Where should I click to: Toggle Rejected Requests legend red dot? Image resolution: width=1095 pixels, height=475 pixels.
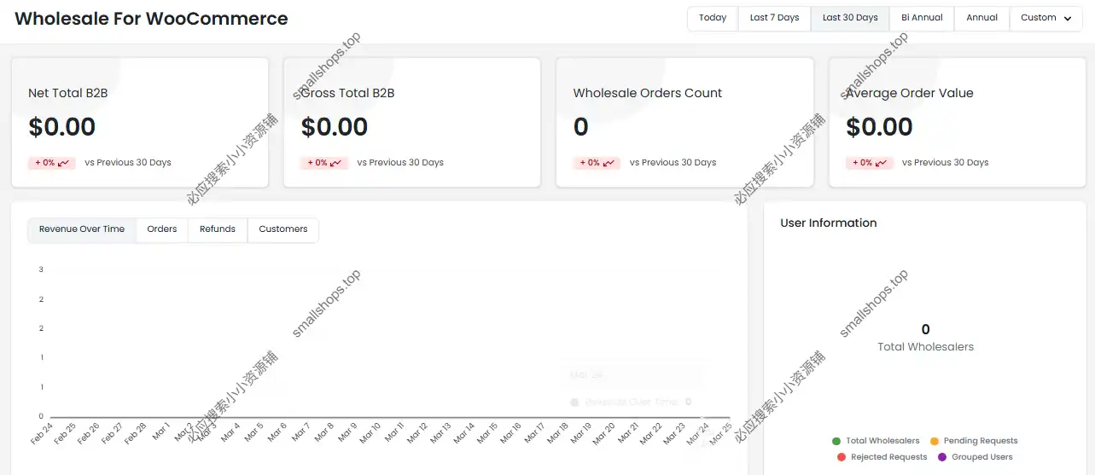pos(842,457)
